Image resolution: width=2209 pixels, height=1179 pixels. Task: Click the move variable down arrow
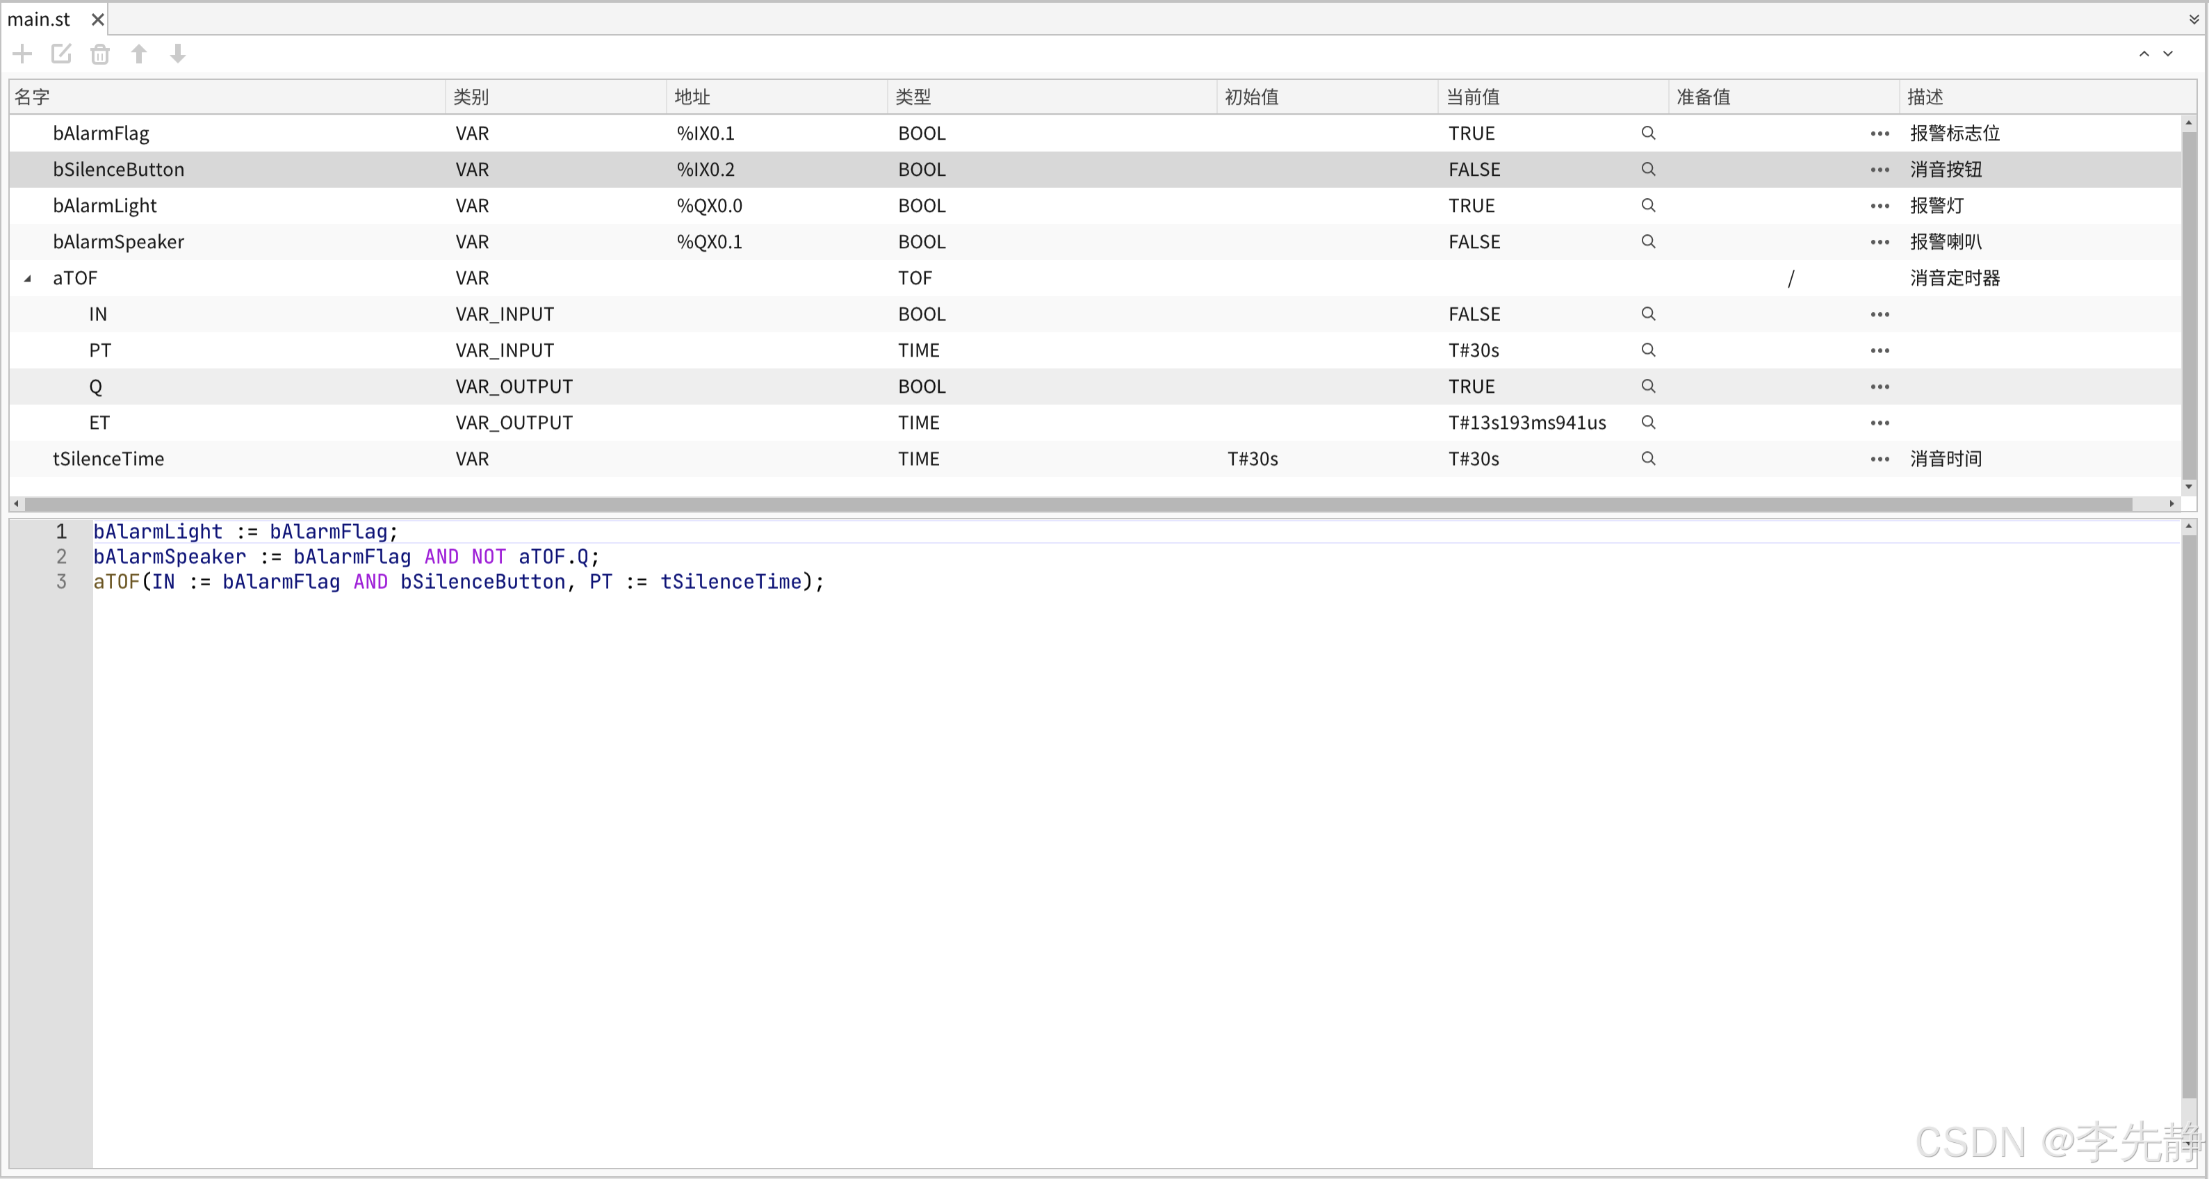click(177, 54)
